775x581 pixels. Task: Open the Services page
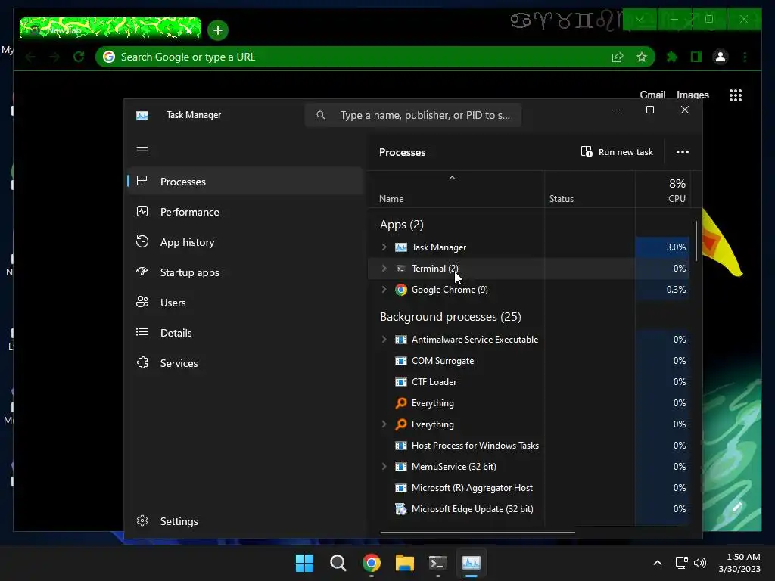pos(246,363)
